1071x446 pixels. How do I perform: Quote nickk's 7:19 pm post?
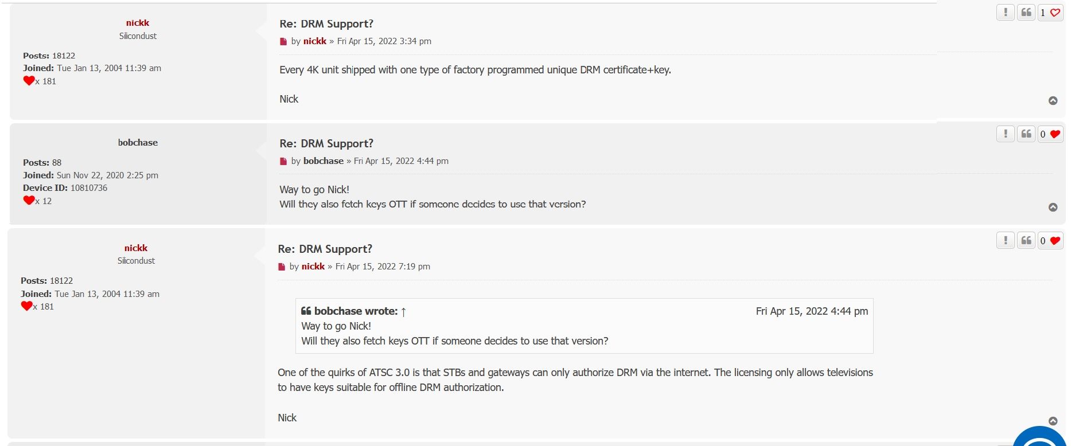tap(1026, 240)
